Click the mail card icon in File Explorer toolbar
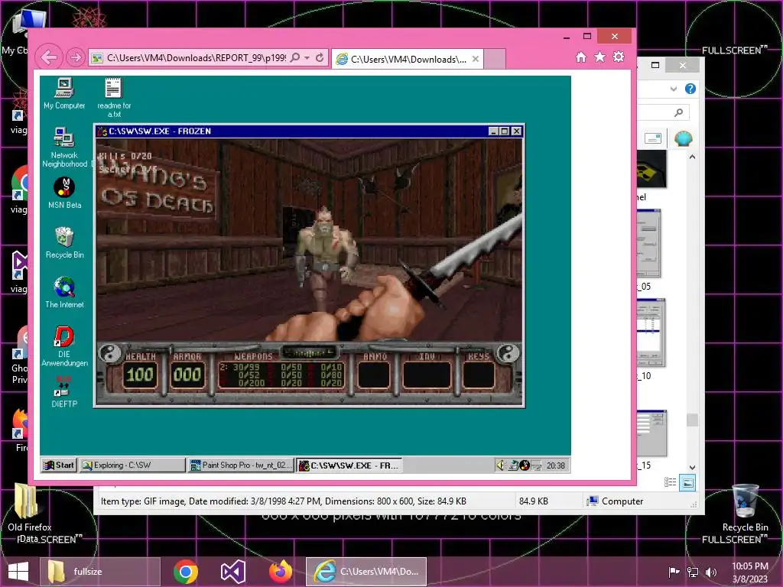Viewport: 783px width, 587px height. click(653, 138)
